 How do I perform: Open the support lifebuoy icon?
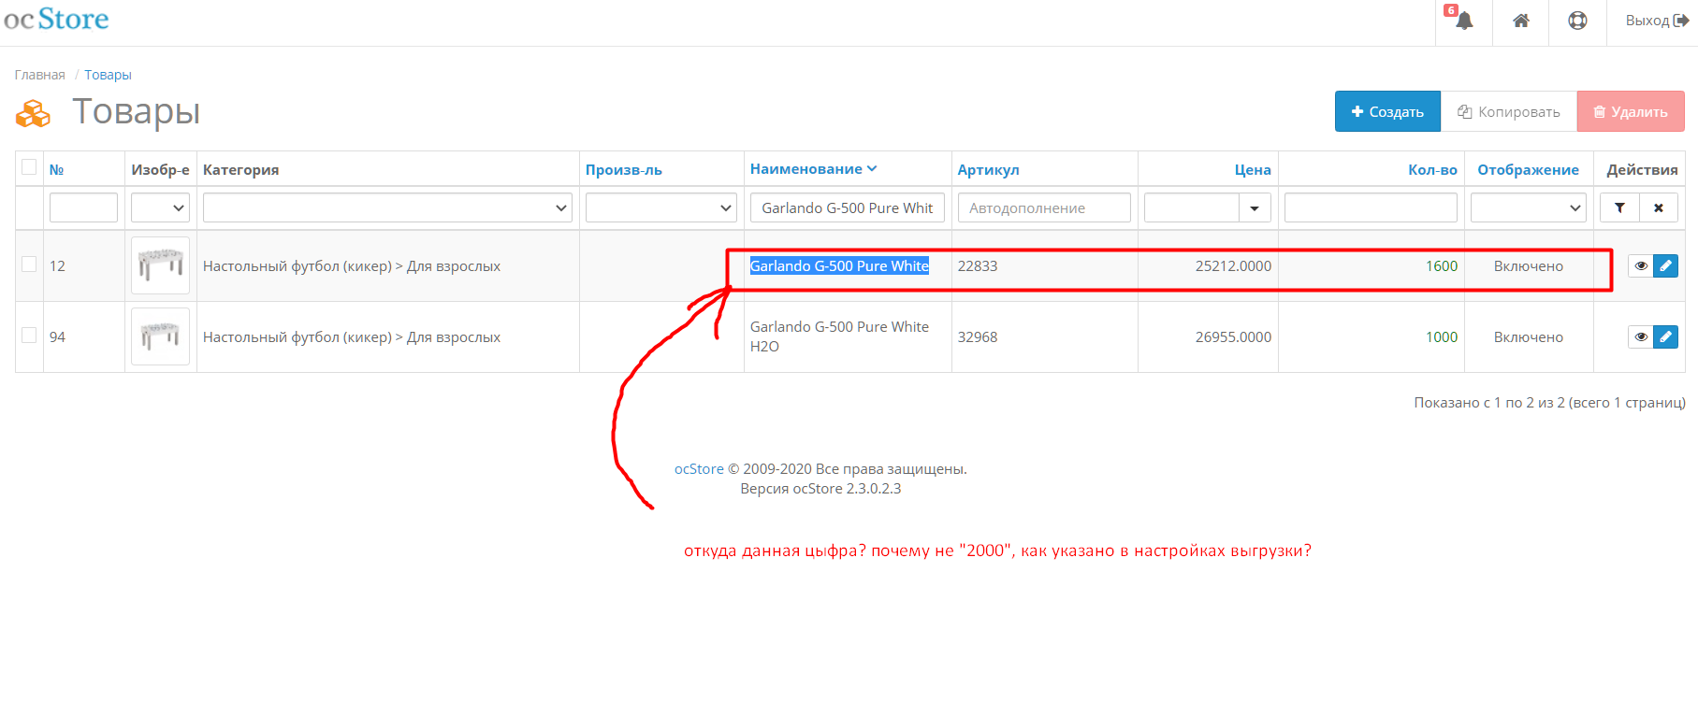tap(1577, 21)
